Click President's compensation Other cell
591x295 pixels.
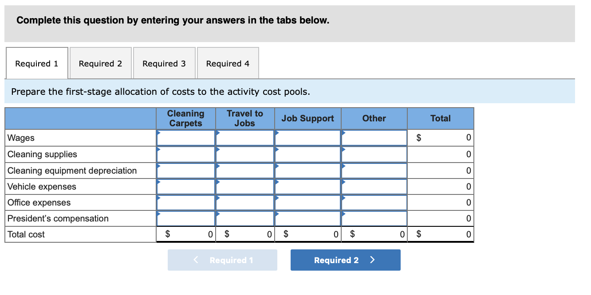click(x=374, y=218)
